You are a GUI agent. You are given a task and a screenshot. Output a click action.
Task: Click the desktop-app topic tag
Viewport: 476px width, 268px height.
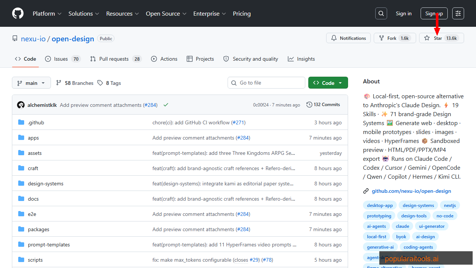click(x=380, y=205)
